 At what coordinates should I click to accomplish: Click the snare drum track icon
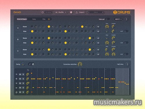pyautogui.click(x=17, y=88)
